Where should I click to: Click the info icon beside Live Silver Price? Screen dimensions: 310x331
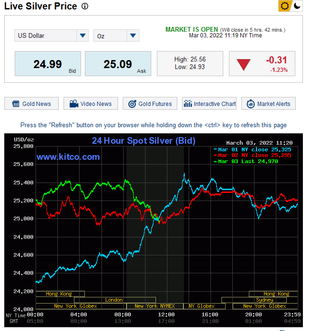click(85, 6)
